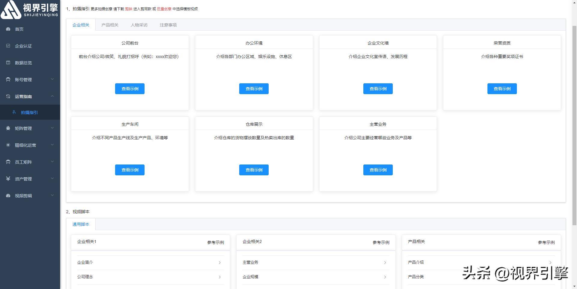
Task: Switch to the 产品相关 tab
Action: (x=110, y=25)
